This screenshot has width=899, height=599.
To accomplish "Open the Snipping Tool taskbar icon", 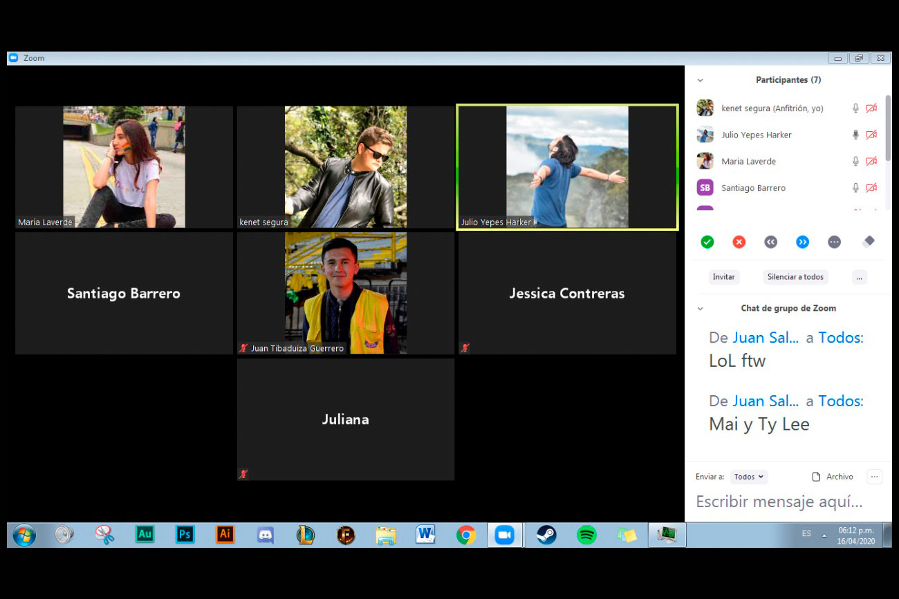I will tap(104, 535).
